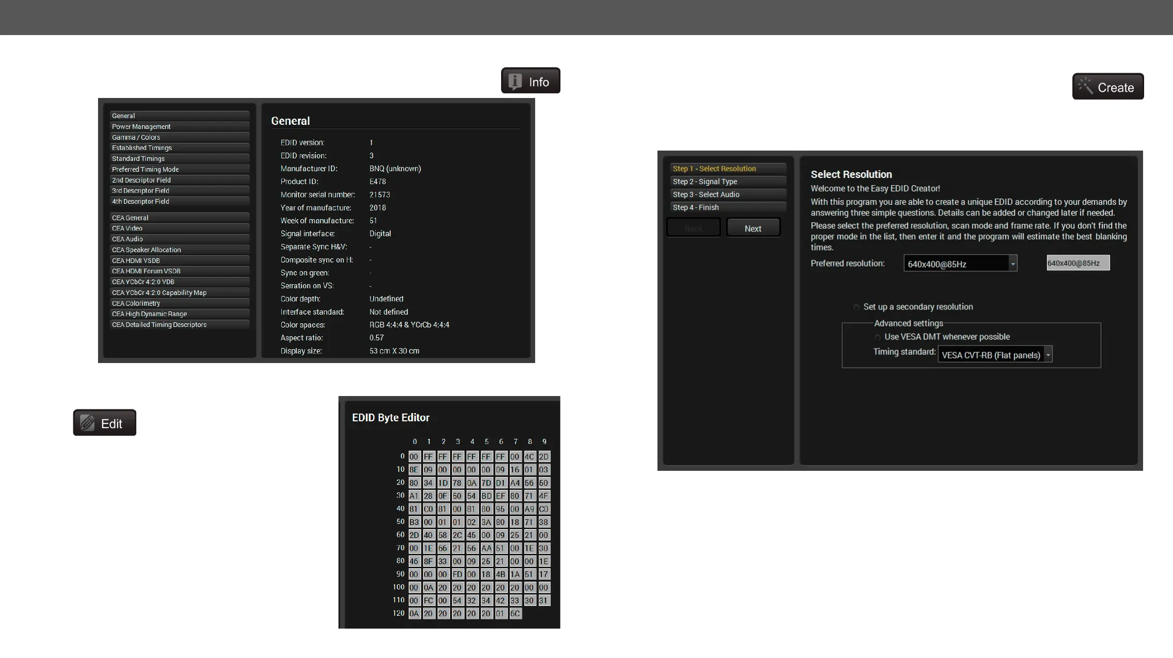Toggle Use VESA DMT whenever possible
Viewport: 1173px width, 658px height.
click(877, 337)
